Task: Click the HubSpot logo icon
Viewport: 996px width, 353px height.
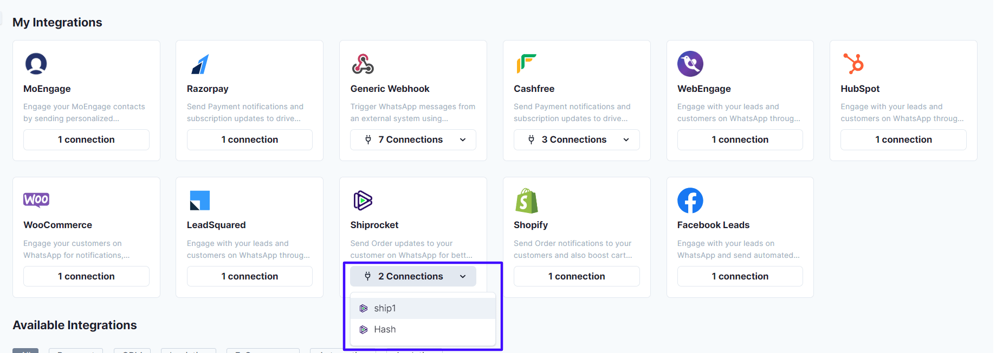Action: click(x=853, y=64)
